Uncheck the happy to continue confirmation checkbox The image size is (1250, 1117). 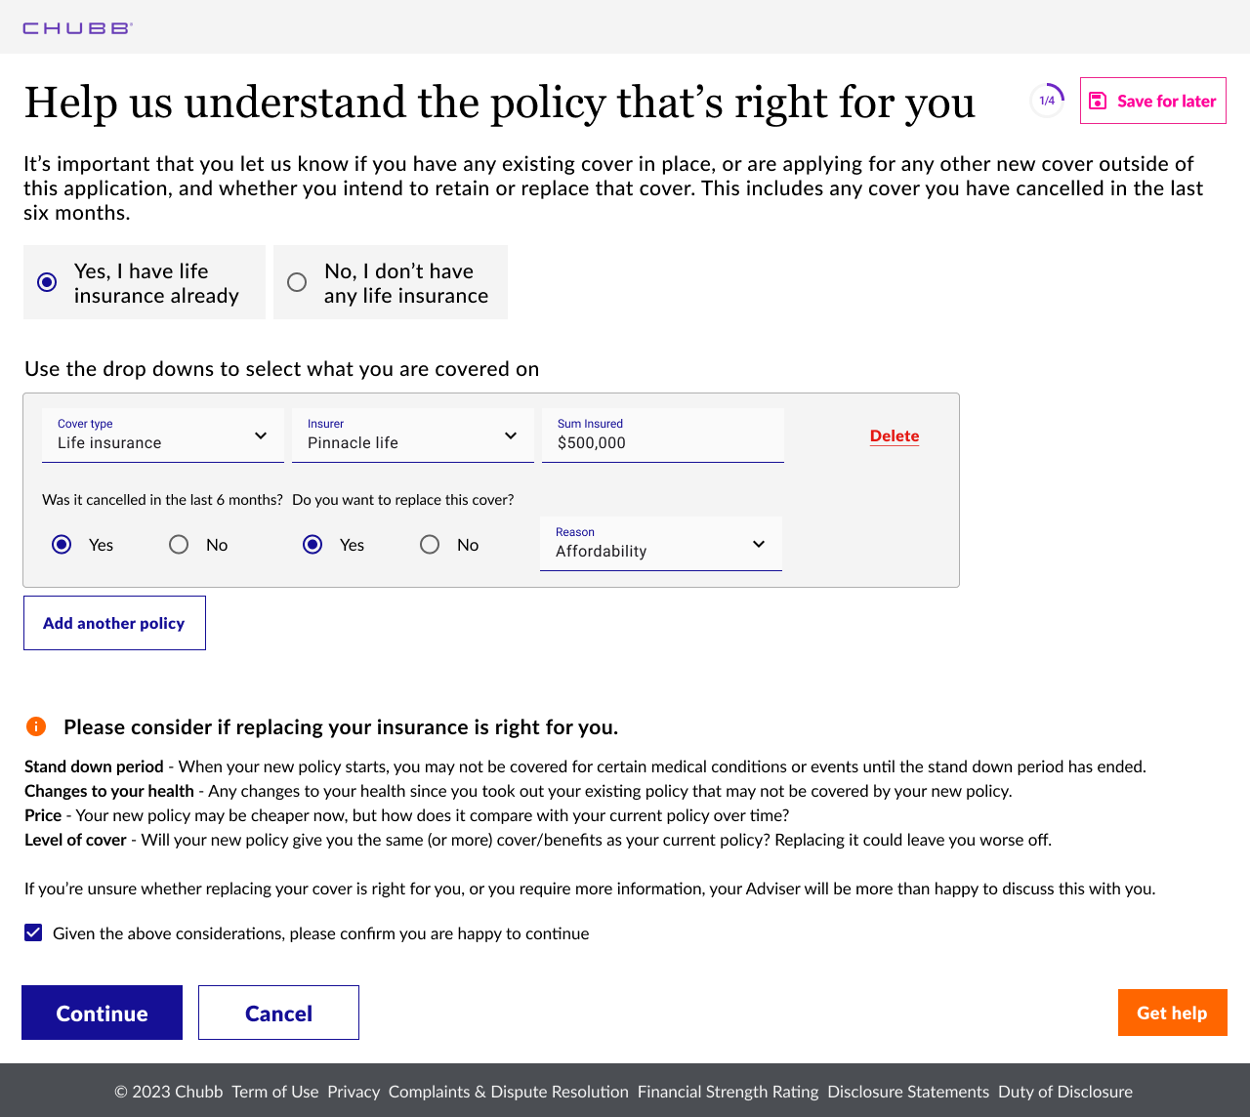(33, 932)
